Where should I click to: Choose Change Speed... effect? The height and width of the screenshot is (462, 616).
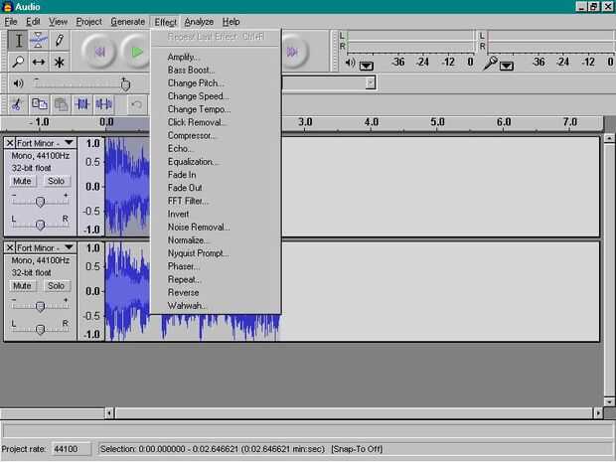click(x=216, y=96)
